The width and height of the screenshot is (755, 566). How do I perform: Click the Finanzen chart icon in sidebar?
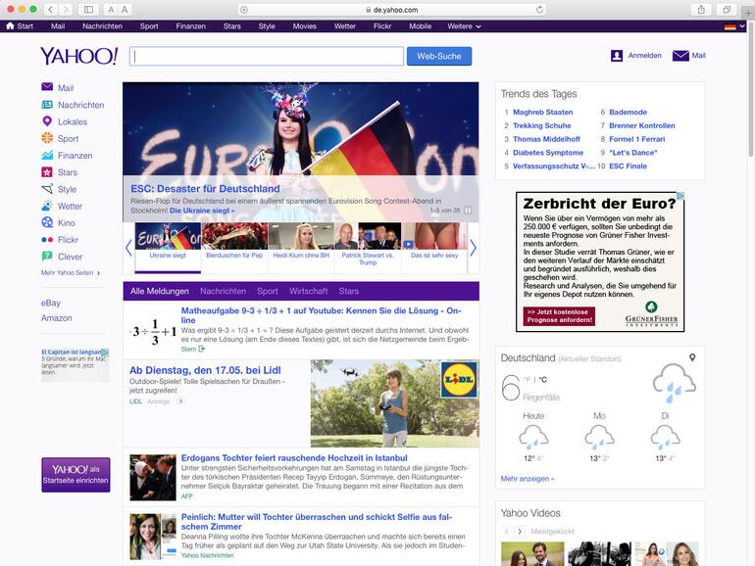tap(47, 155)
